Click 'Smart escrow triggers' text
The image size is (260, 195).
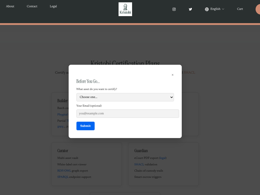click(148, 177)
